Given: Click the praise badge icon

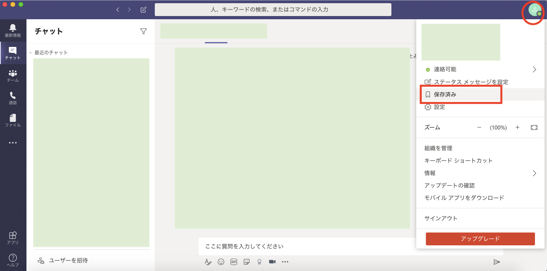Looking at the screenshot, I should 259,262.
